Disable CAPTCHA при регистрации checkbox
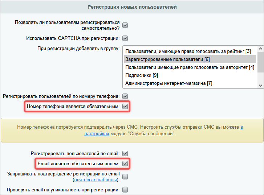The image size is (264, 195). click(x=125, y=38)
